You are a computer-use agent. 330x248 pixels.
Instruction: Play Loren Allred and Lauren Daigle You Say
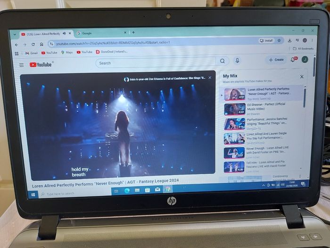click(x=262, y=138)
